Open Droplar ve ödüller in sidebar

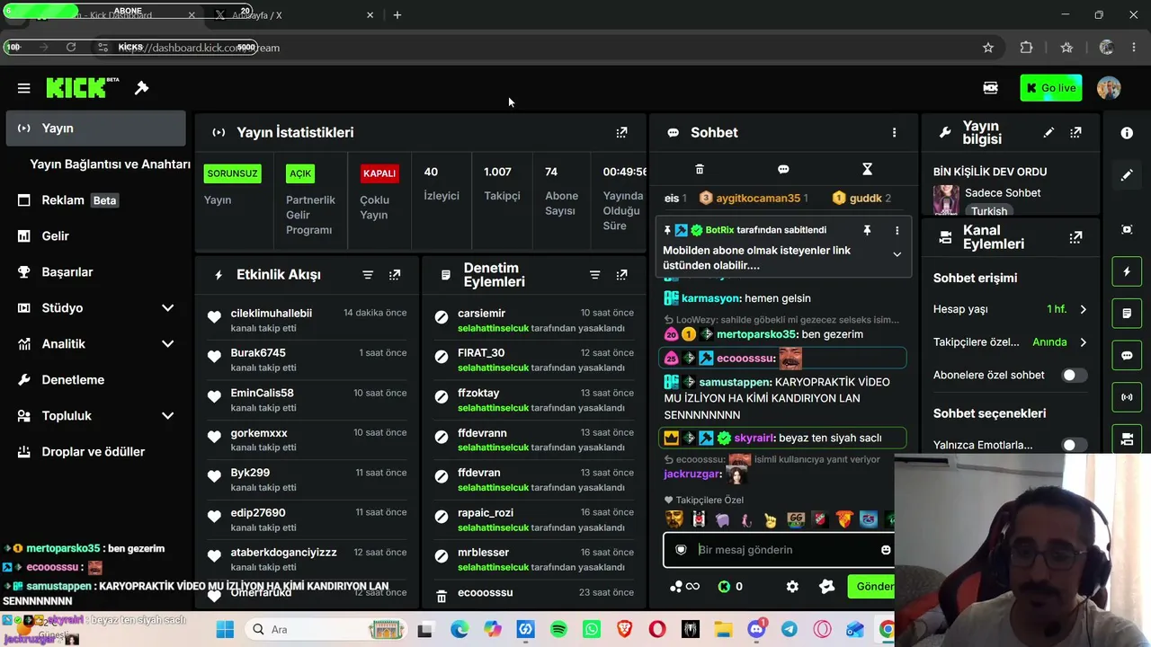tap(95, 452)
